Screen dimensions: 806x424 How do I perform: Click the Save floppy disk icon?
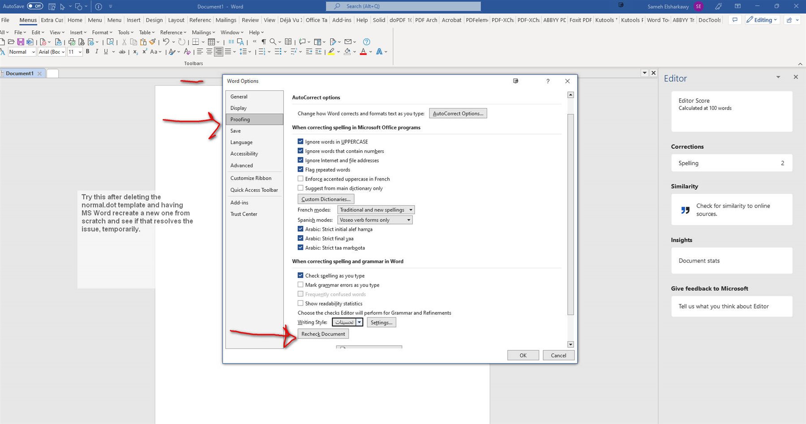[x=21, y=42]
